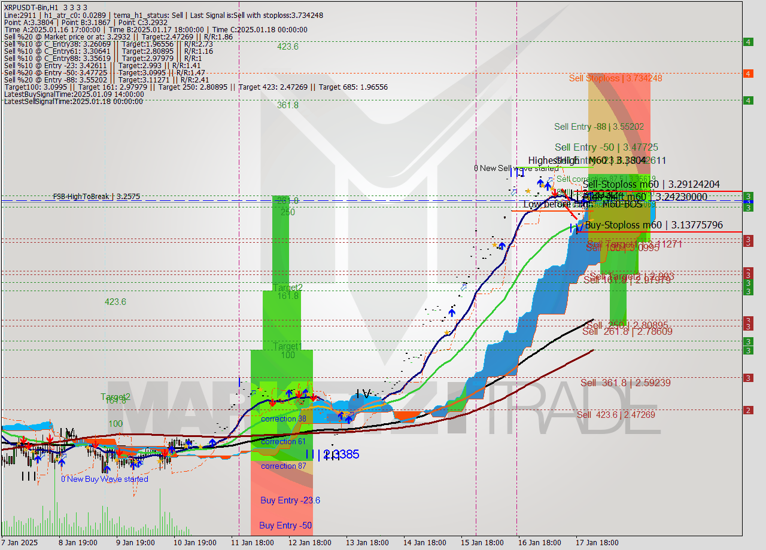Select the 'Sell 261.8 | 2.78609' label

pos(627,331)
